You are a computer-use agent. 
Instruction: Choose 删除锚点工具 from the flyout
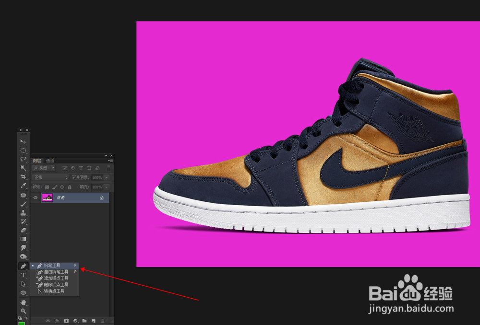click(x=55, y=285)
